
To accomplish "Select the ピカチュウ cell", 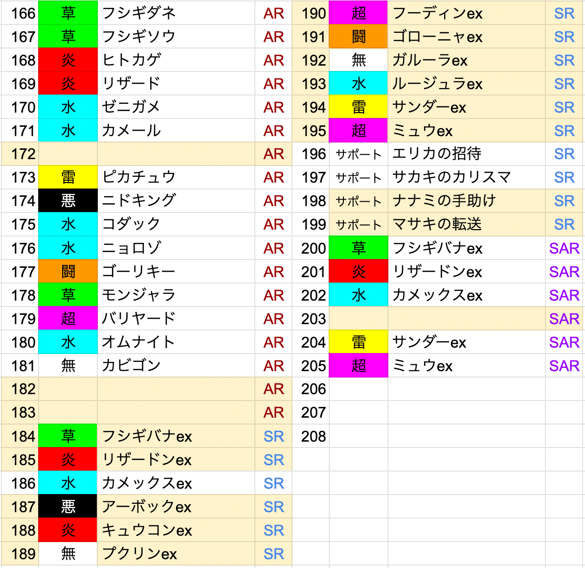I will tap(176, 177).
